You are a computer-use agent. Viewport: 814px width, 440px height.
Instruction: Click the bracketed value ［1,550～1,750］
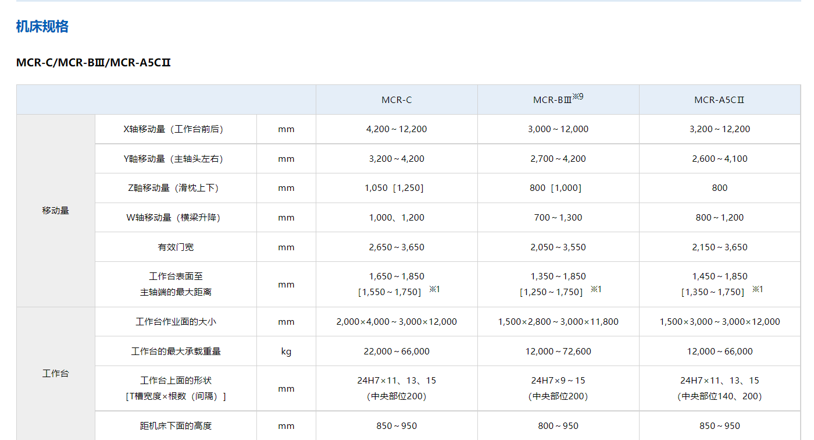point(390,292)
